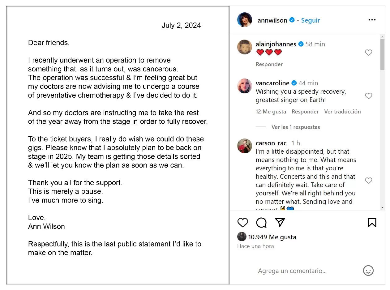Click annwilson's verified badge
Image resolution: width=390 pixels, height=290 pixels.
point(292,20)
